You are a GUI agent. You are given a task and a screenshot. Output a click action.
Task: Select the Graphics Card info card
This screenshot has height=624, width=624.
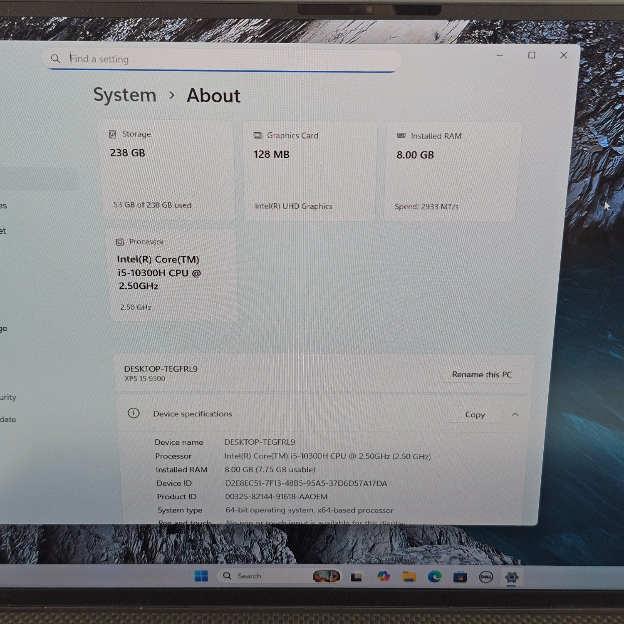[310, 171]
